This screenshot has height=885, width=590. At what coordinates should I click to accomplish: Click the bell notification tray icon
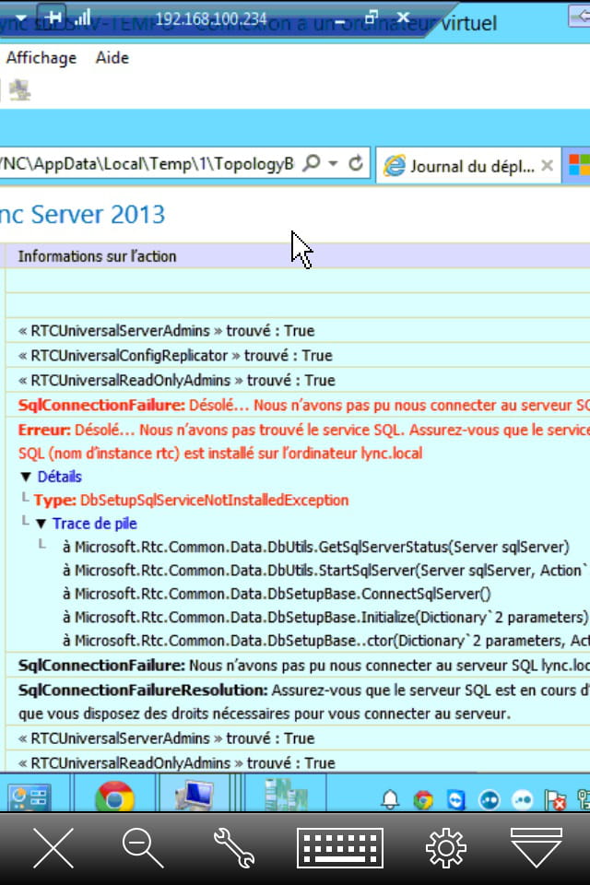390,799
